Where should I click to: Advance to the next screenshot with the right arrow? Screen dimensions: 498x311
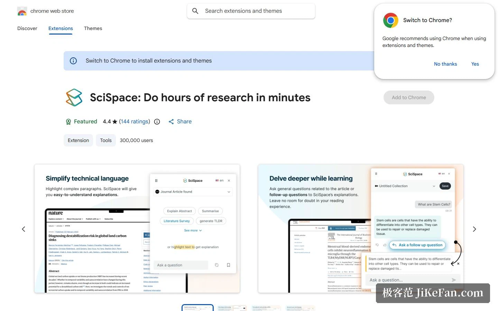474,229
